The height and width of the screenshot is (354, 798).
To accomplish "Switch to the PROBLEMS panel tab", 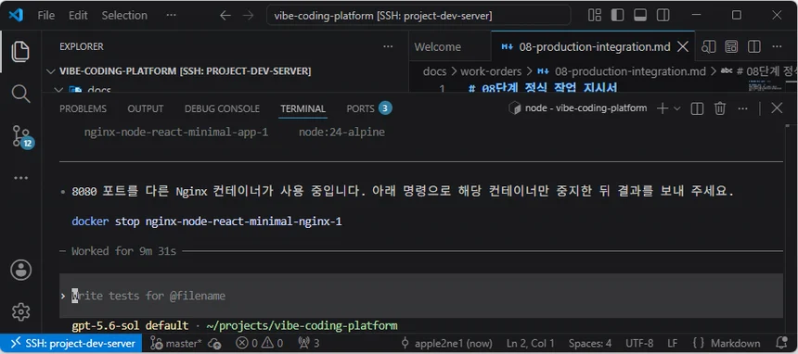I will (83, 108).
